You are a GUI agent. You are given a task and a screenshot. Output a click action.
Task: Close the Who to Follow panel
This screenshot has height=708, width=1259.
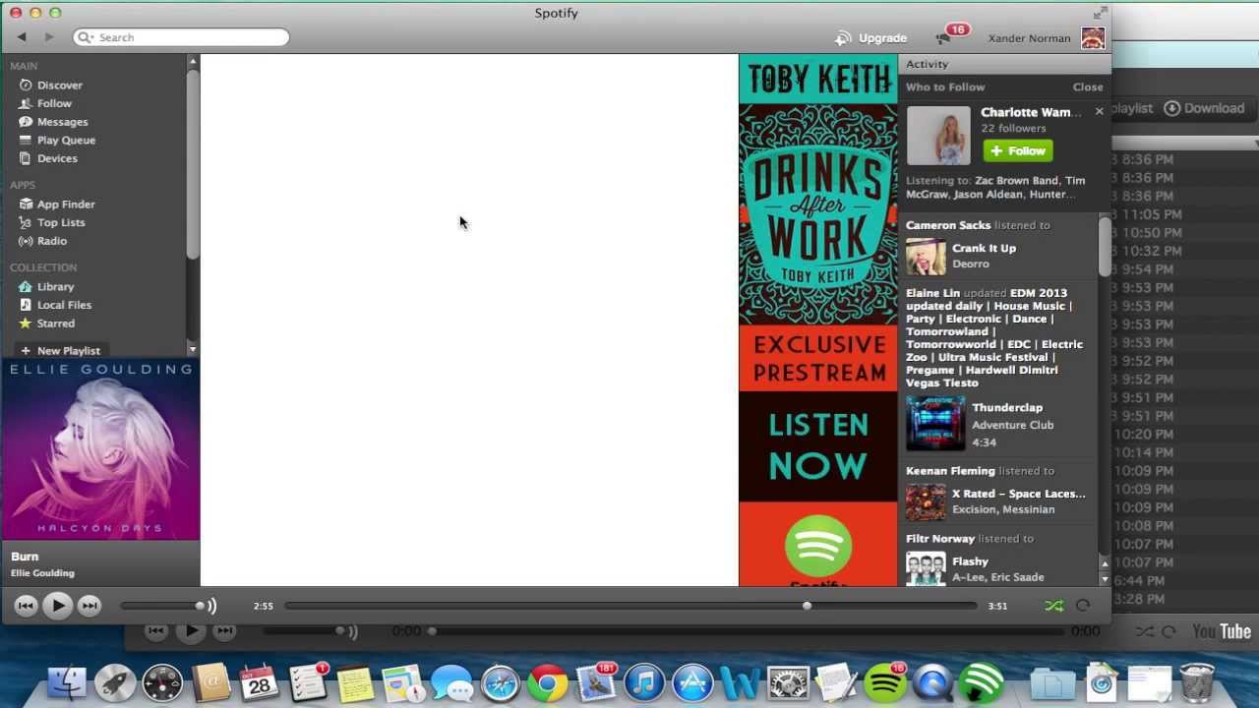1088,87
